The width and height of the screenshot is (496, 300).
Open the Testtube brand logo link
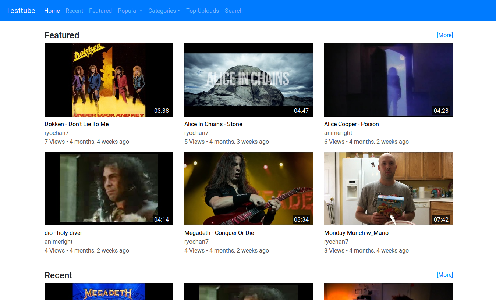21,11
